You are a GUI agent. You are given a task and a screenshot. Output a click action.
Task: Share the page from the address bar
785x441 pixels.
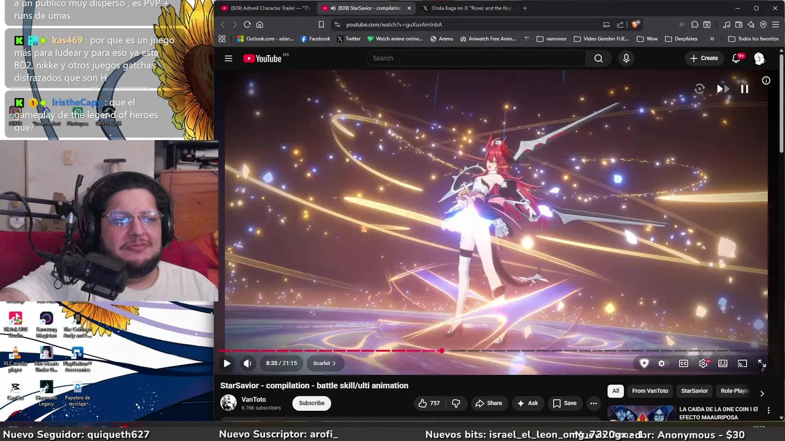(x=620, y=24)
